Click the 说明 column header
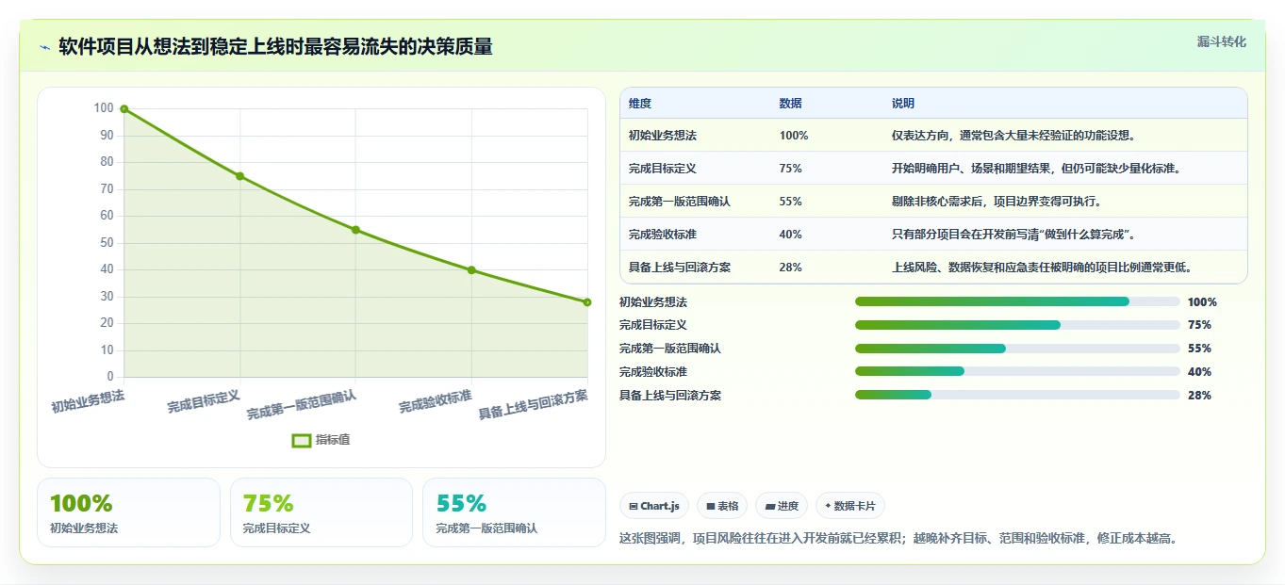Viewport: 1285px width, 585px height. [903, 104]
